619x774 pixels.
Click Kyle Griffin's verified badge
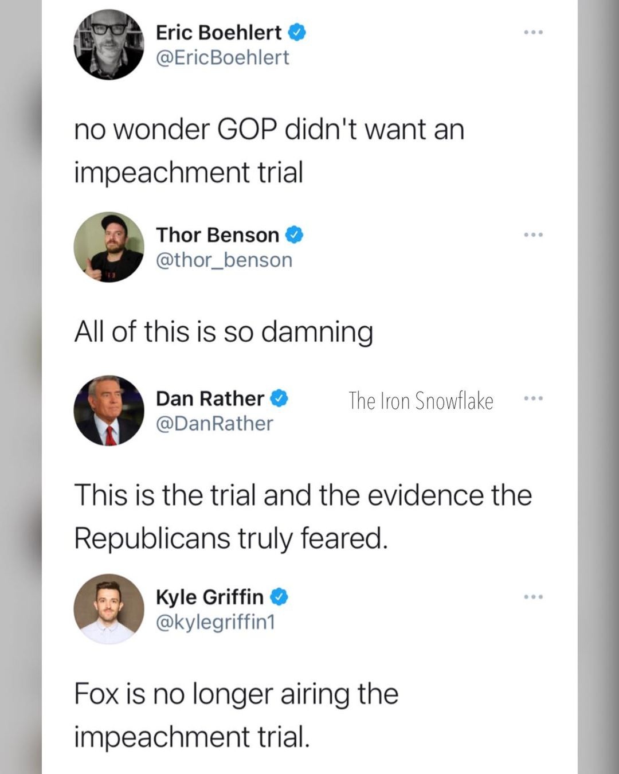pyautogui.click(x=279, y=597)
